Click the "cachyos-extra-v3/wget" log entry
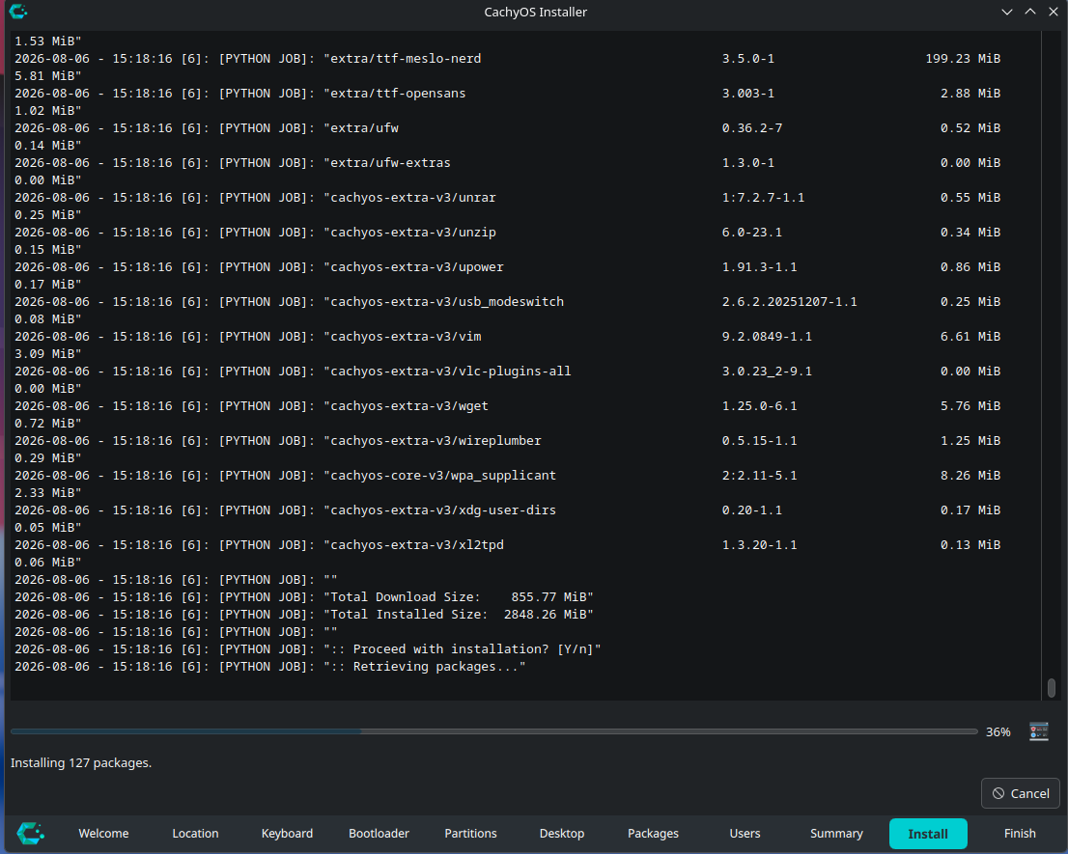 pyautogui.click(x=507, y=405)
